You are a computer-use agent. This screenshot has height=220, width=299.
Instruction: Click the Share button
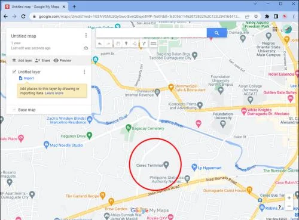pyautogui.click(x=42, y=60)
